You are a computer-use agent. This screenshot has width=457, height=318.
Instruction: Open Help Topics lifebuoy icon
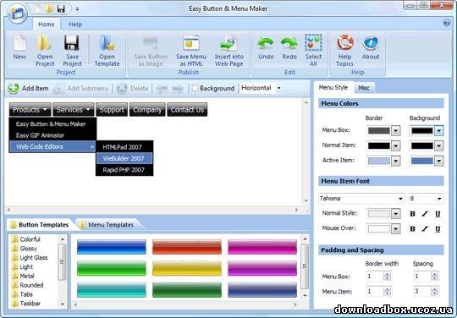pos(345,43)
